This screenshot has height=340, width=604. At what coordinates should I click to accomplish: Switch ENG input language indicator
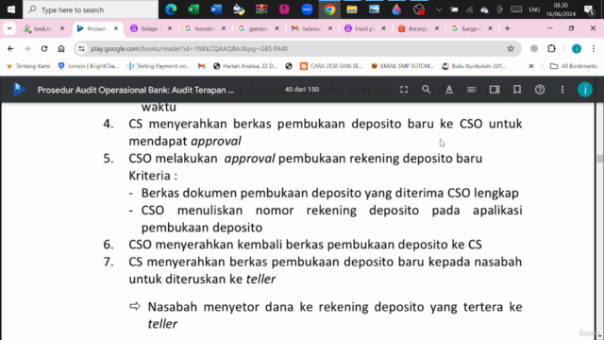click(x=534, y=9)
